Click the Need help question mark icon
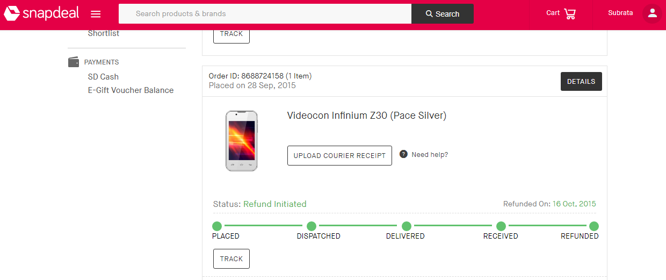666x280 pixels. [403, 154]
